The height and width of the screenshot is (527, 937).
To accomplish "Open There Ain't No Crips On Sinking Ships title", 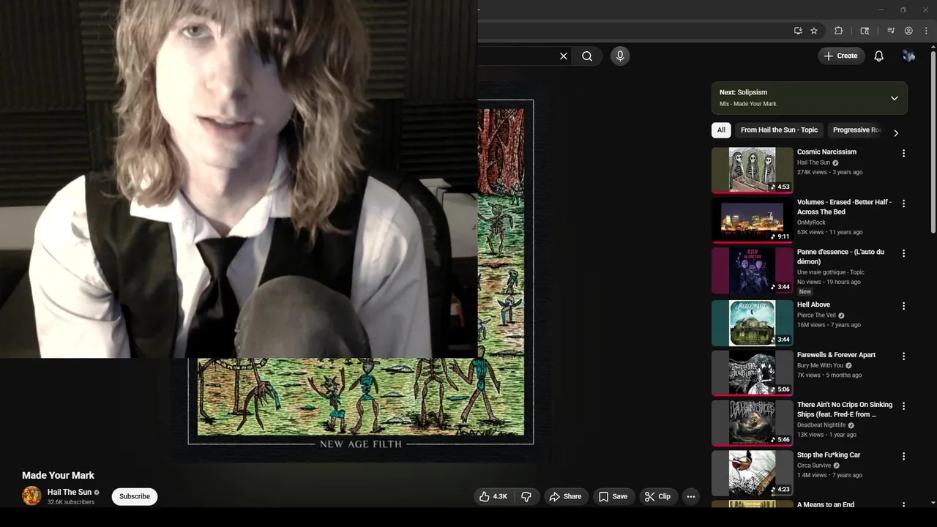I will (x=845, y=409).
